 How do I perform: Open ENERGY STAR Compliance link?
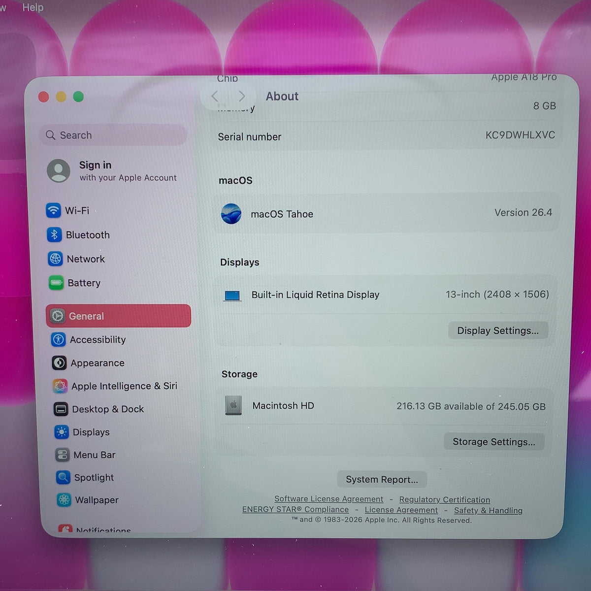(295, 509)
